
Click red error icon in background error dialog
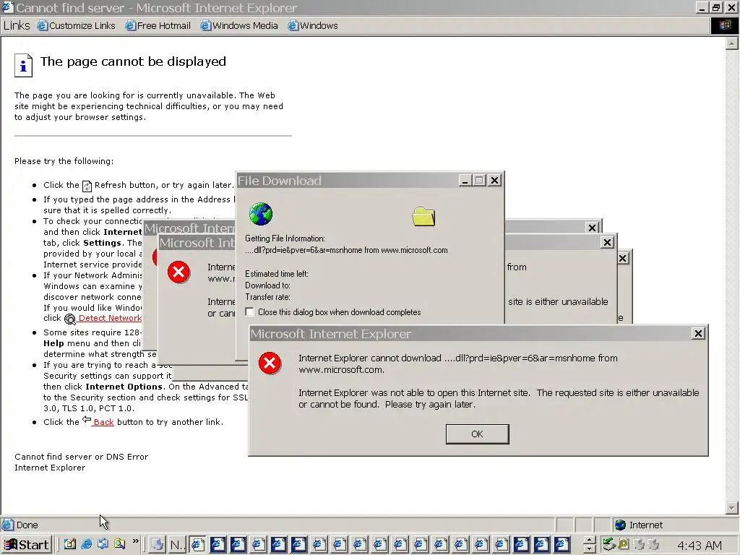178,272
